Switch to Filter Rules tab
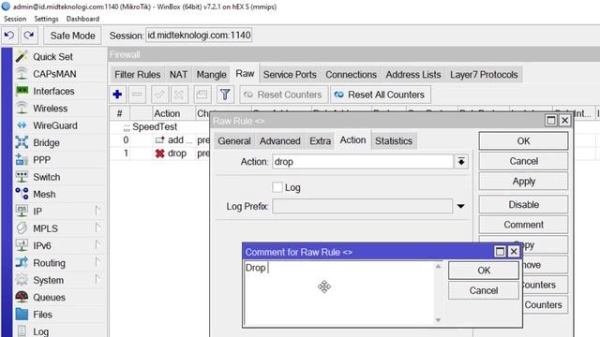 click(138, 75)
